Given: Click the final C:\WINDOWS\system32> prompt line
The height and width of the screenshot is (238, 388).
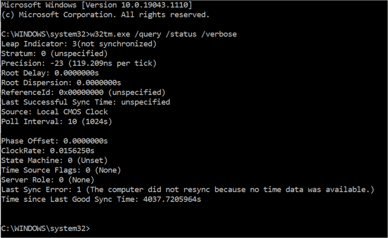Looking at the screenshot, I should 46,228.
